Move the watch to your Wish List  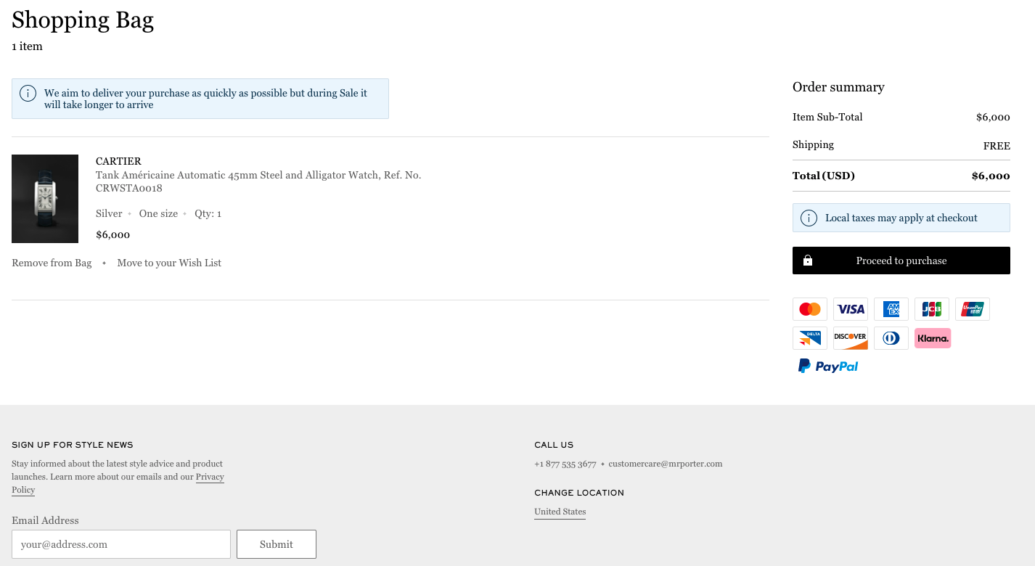(169, 263)
